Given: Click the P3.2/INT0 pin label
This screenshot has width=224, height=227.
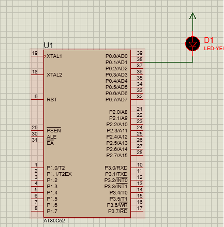Looking at the screenshot, I should (x=116, y=180).
